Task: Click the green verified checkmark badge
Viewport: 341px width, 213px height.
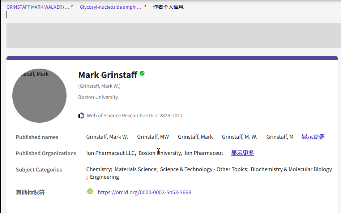Action: (x=142, y=74)
